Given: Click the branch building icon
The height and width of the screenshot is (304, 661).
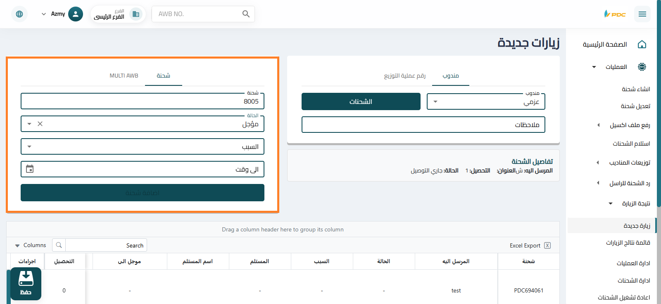Looking at the screenshot, I should [x=136, y=14].
